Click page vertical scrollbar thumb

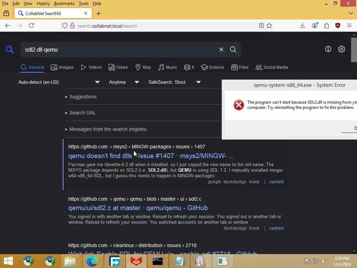pos(354,50)
